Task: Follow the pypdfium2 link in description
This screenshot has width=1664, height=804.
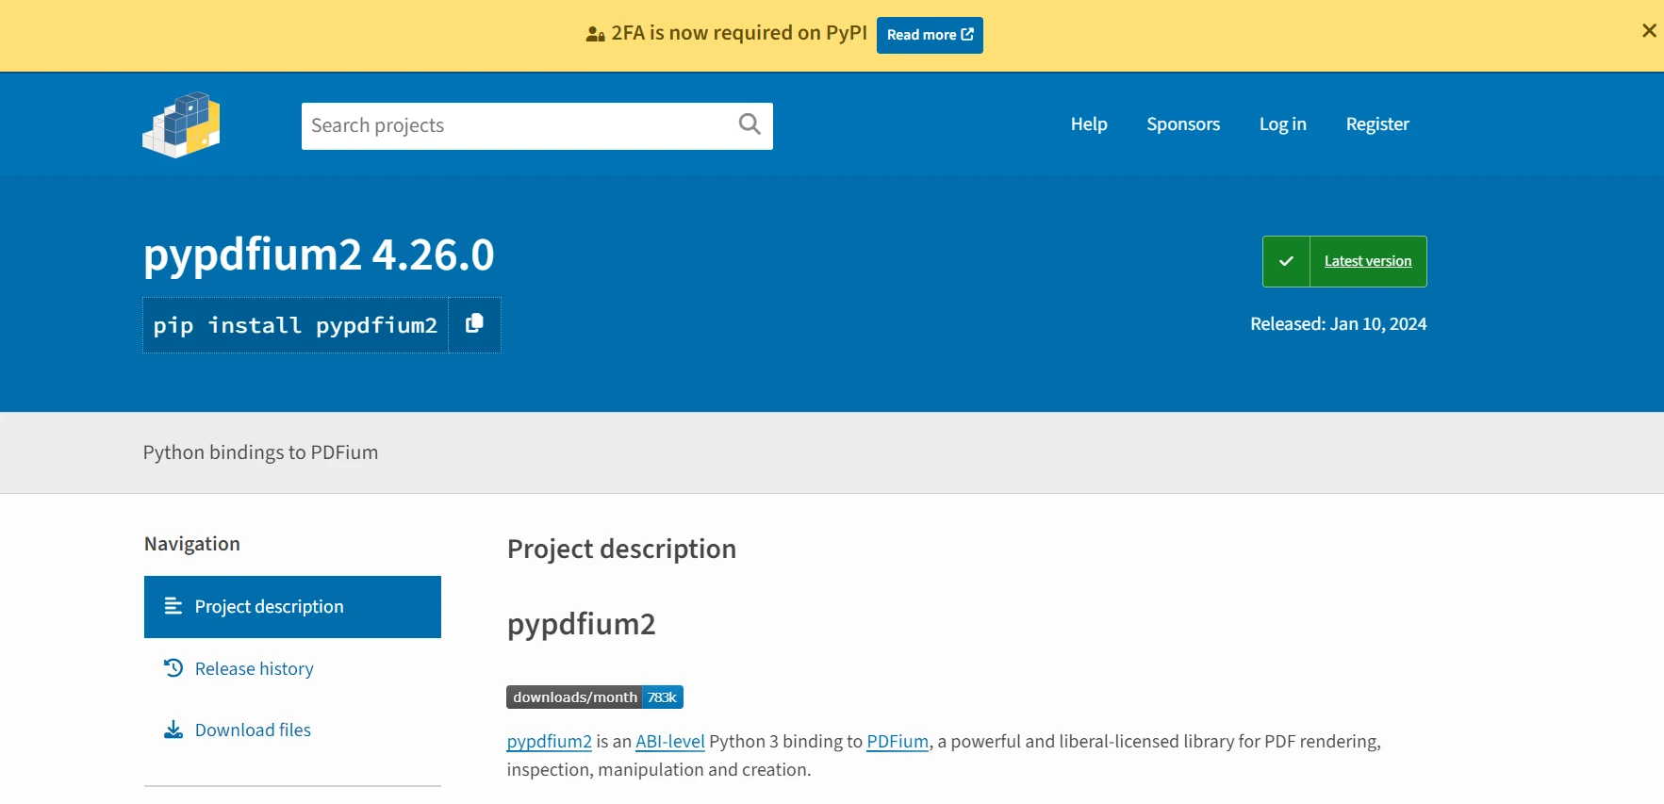Action: [x=549, y=741]
